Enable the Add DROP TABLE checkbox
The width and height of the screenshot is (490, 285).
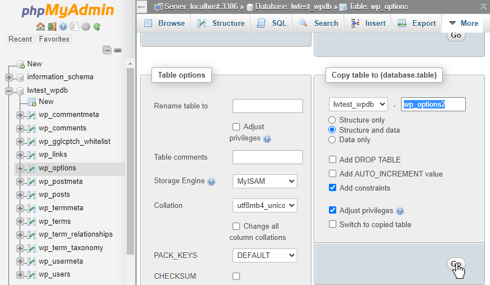click(333, 160)
